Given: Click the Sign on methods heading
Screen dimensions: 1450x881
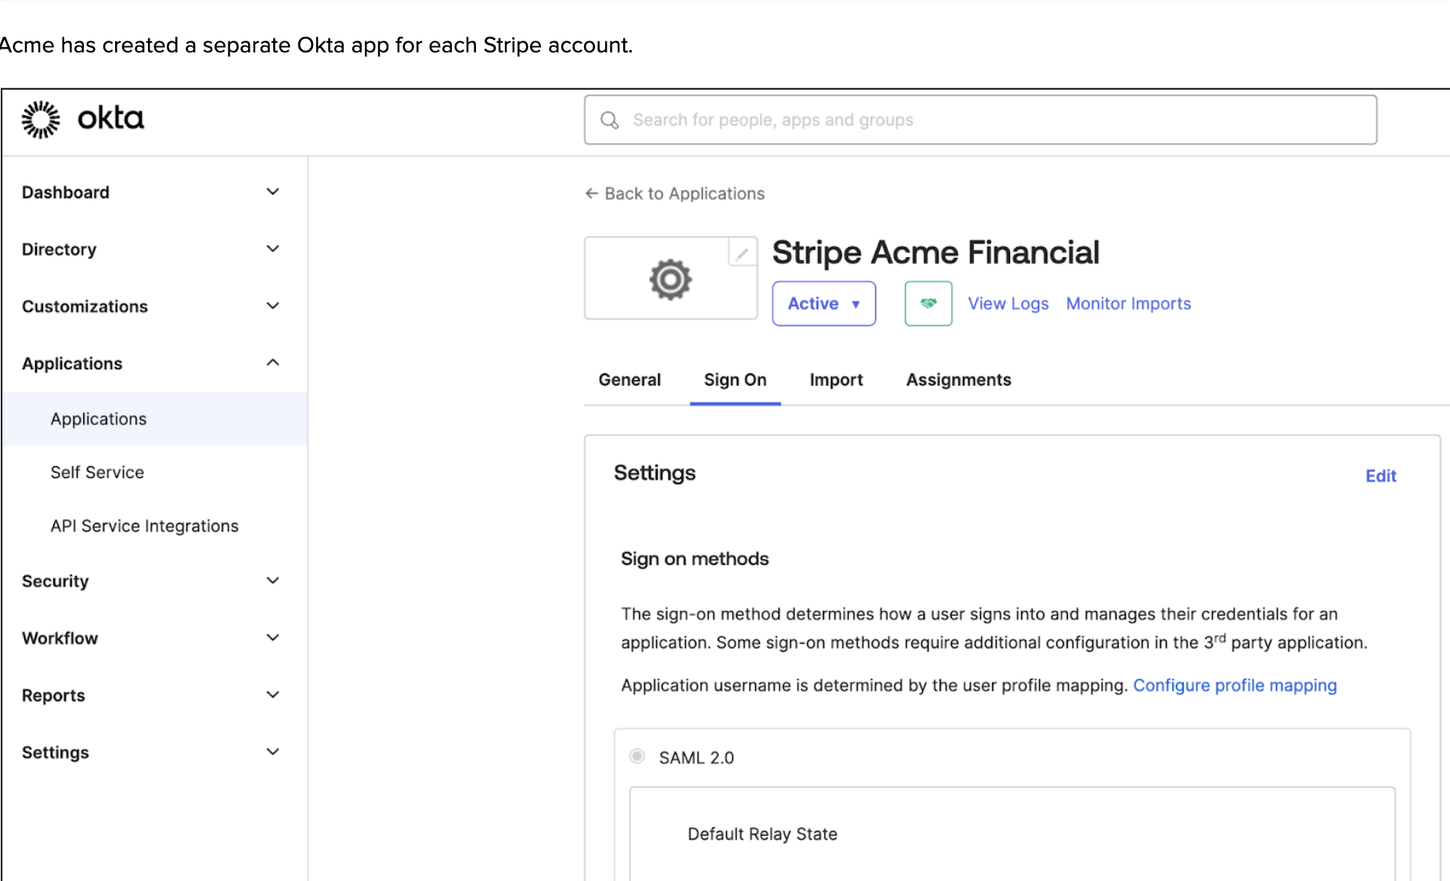Looking at the screenshot, I should click(x=694, y=559).
